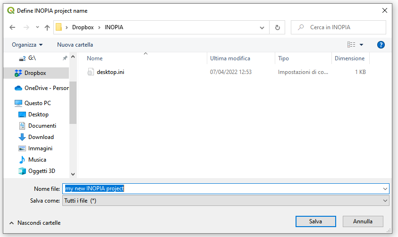The image size is (398, 237).
Task: Select Questo PC in sidebar
Action: click(x=33, y=103)
